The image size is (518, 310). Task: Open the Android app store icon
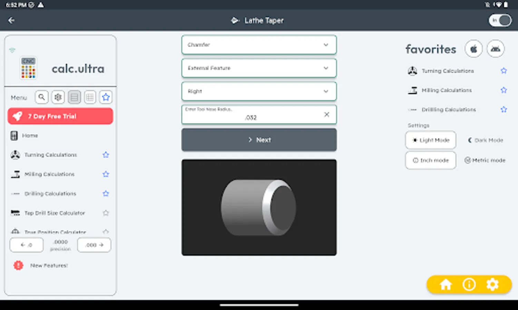[496, 49]
